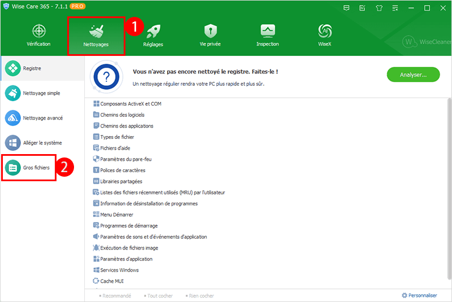
Task: Click the Wise Care 365 shield logo
Action: point(6,6)
